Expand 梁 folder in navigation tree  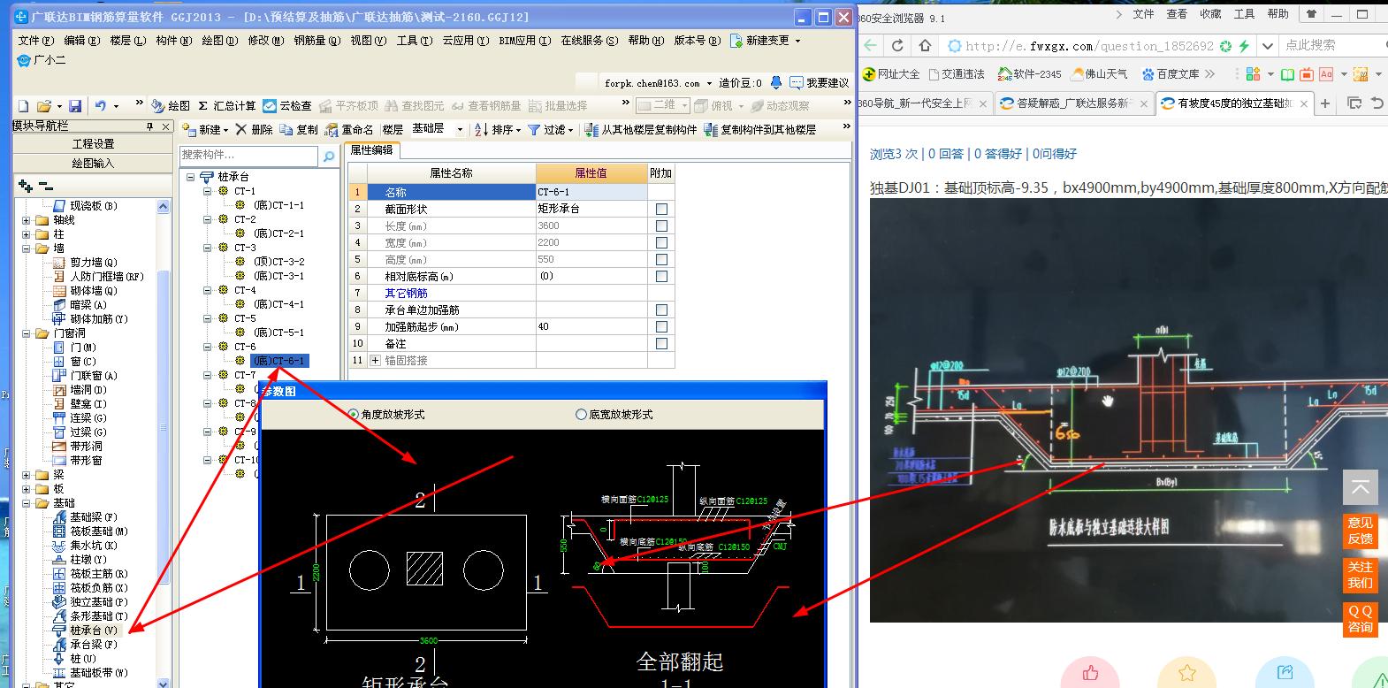(x=27, y=475)
